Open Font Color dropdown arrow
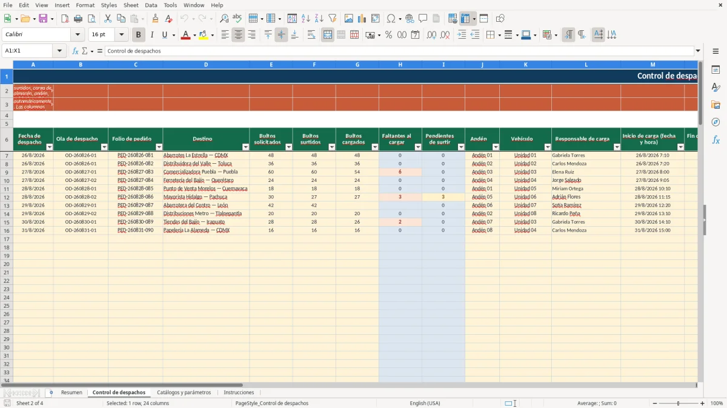This screenshot has width=727, height=408. [x=194, y=35]
